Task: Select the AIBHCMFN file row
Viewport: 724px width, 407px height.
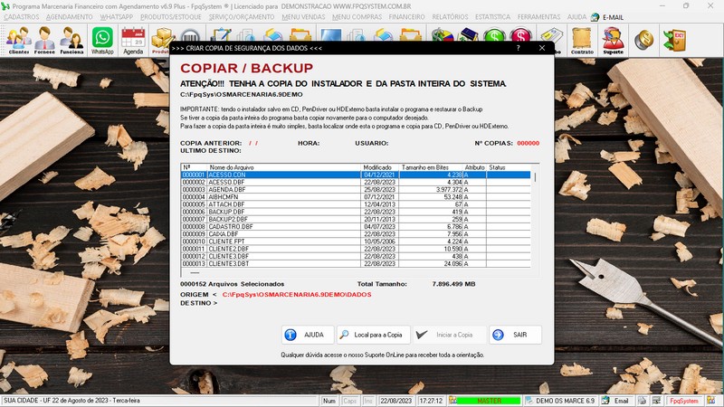Action: 356,197
